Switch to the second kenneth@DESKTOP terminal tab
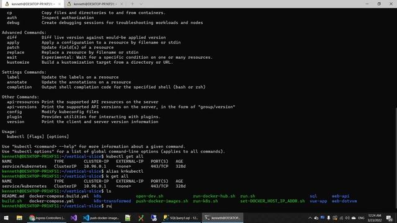The width and height of the screenshot is (397, 223). [x=95, y=4]
